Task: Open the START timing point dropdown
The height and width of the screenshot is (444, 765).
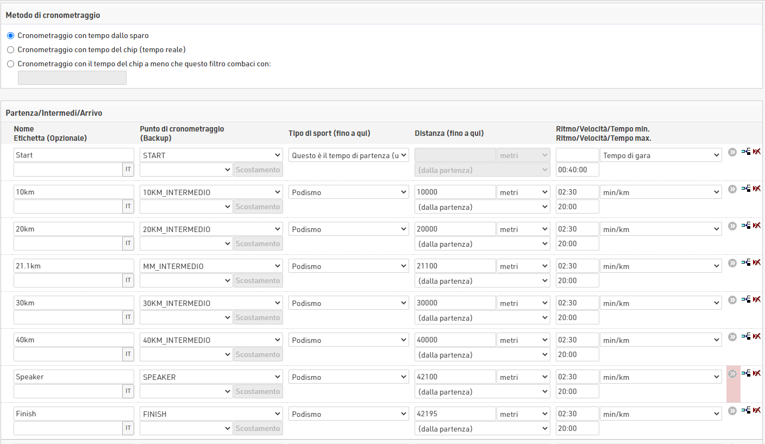Action: click(211, 155)
